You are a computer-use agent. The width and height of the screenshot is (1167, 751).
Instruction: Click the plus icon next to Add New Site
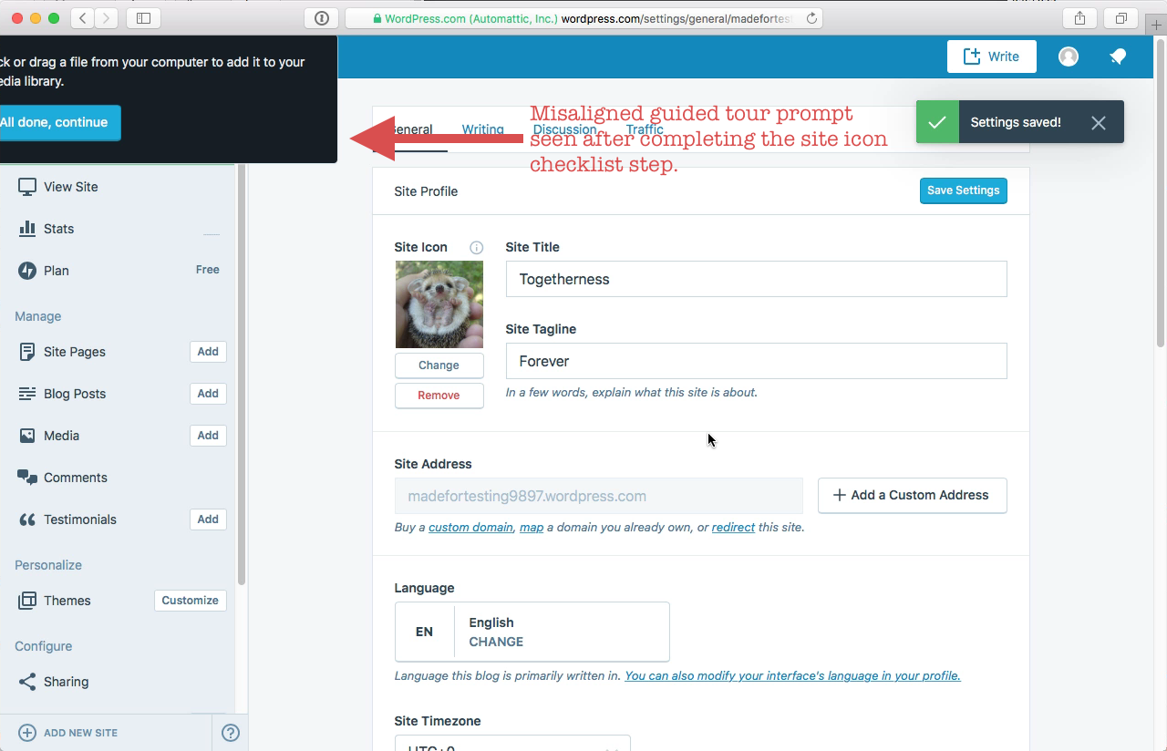[27, 733]
